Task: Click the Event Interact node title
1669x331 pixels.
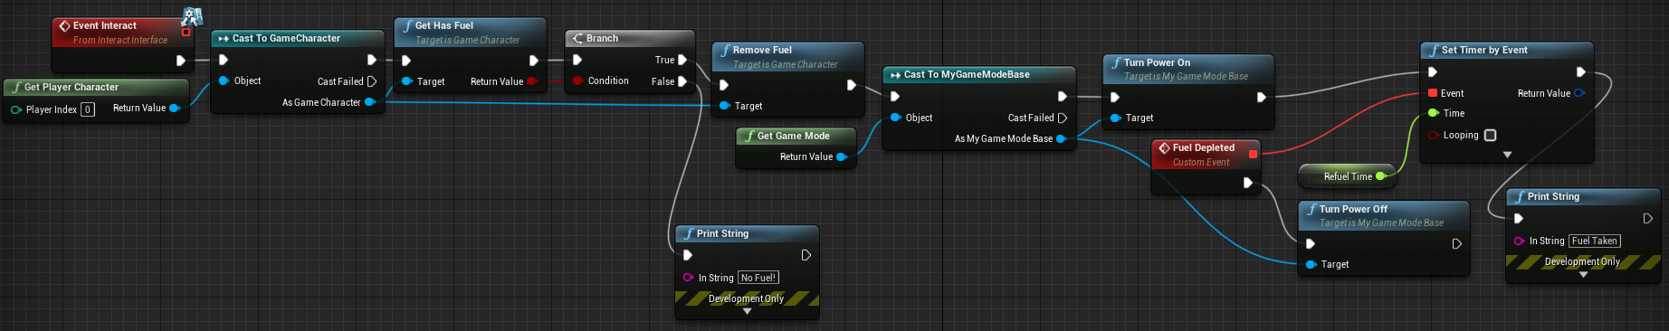Action: pos(105,25)
